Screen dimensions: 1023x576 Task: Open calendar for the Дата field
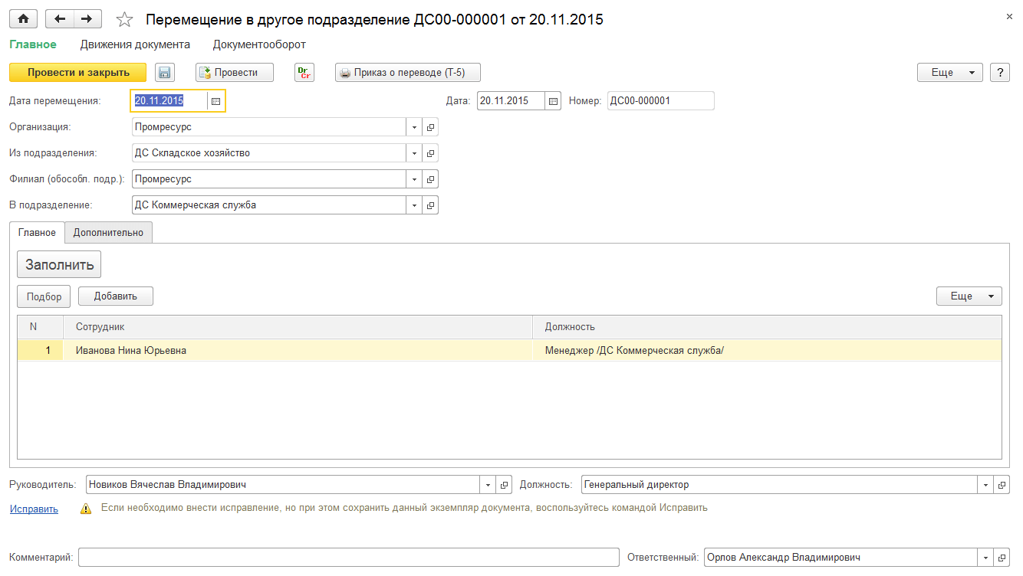(x=553, y=101)
